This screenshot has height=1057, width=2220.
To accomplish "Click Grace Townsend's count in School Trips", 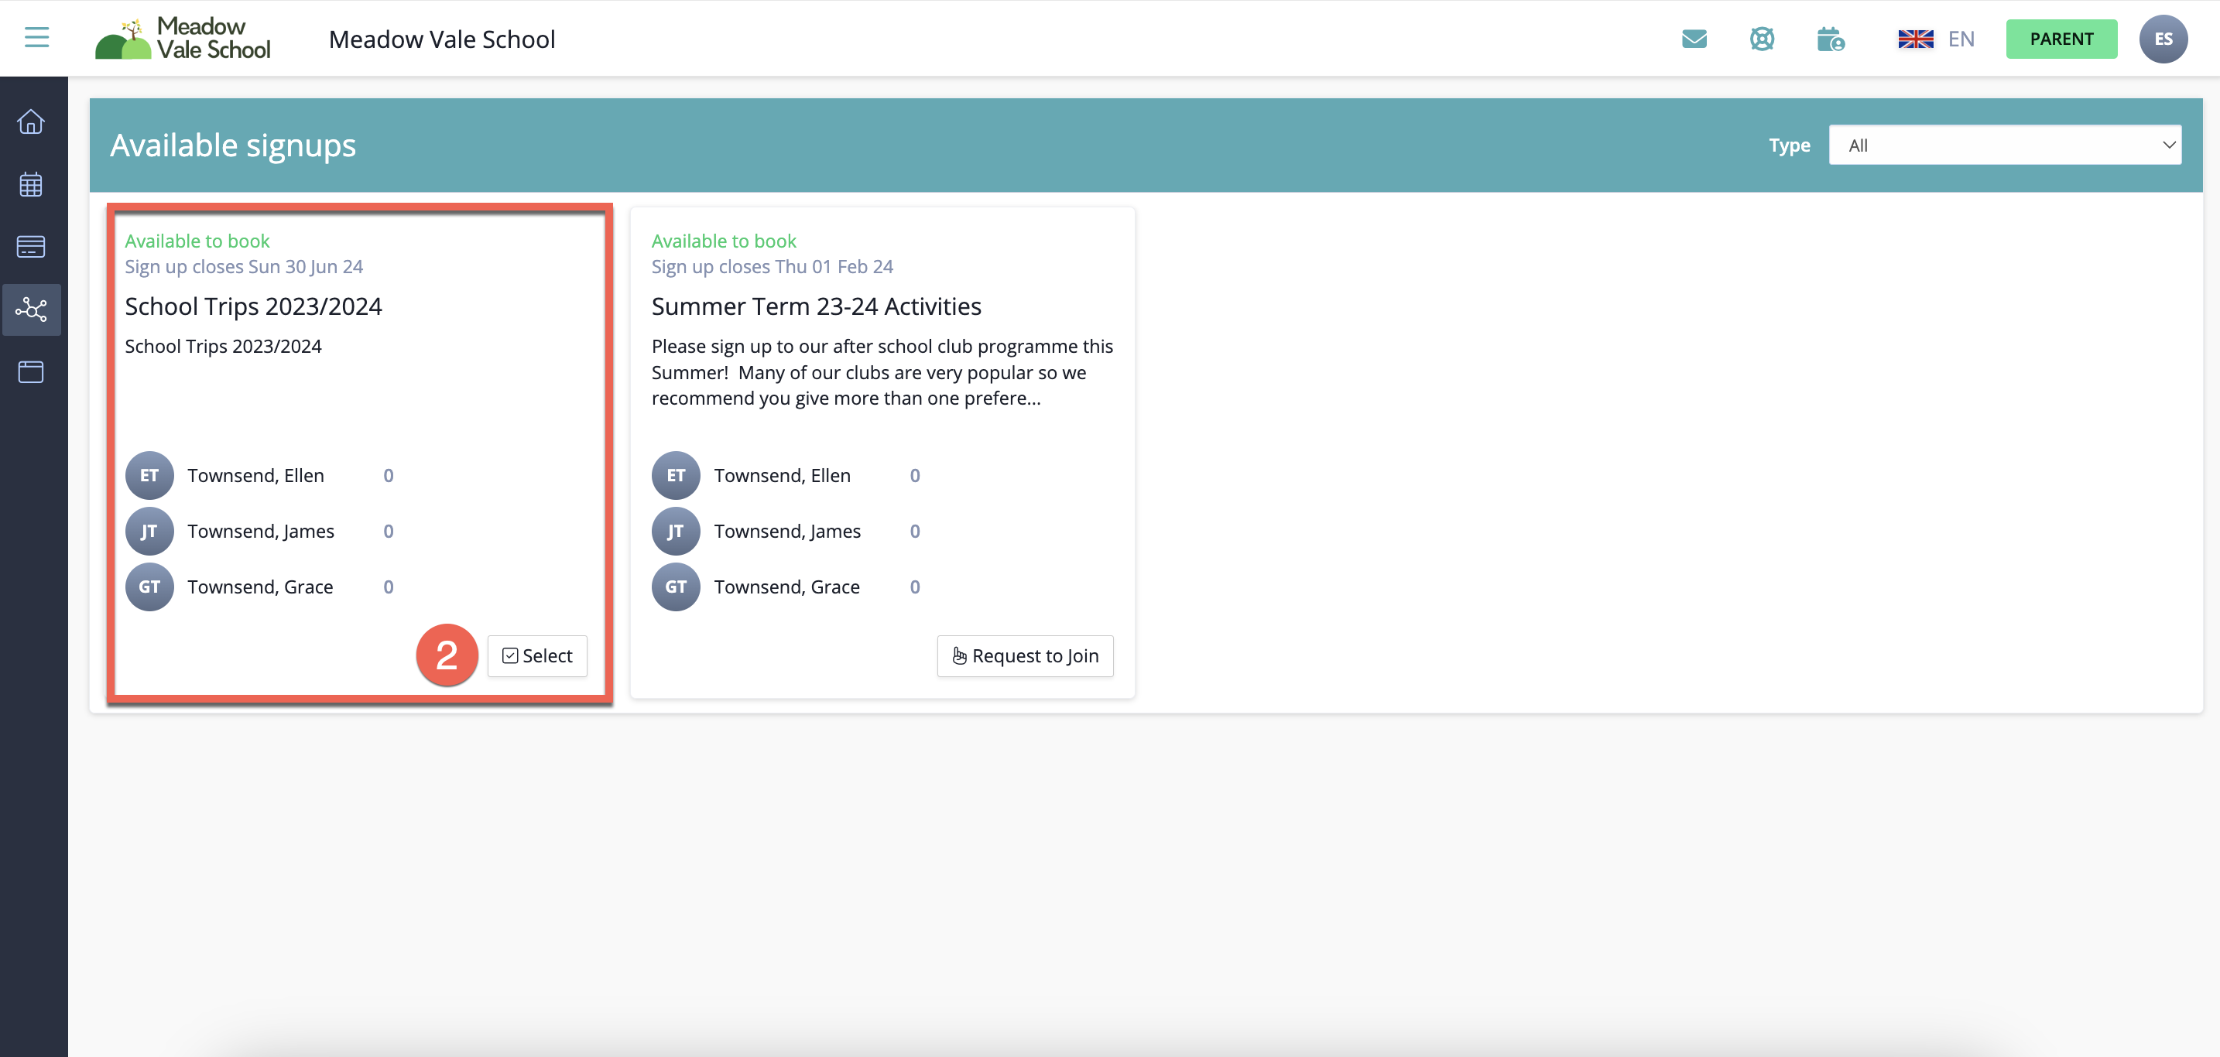I will tap(388, 587).
